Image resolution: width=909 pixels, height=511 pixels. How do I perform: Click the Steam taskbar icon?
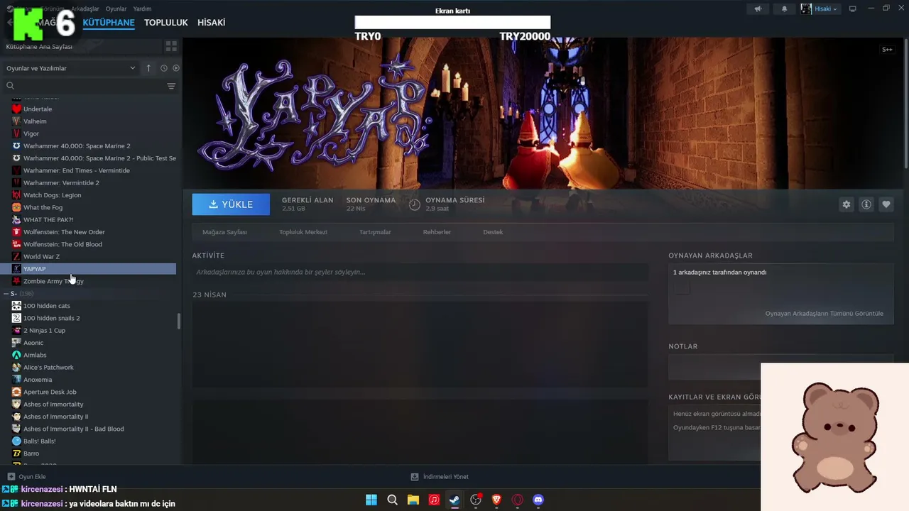point(454,500)
